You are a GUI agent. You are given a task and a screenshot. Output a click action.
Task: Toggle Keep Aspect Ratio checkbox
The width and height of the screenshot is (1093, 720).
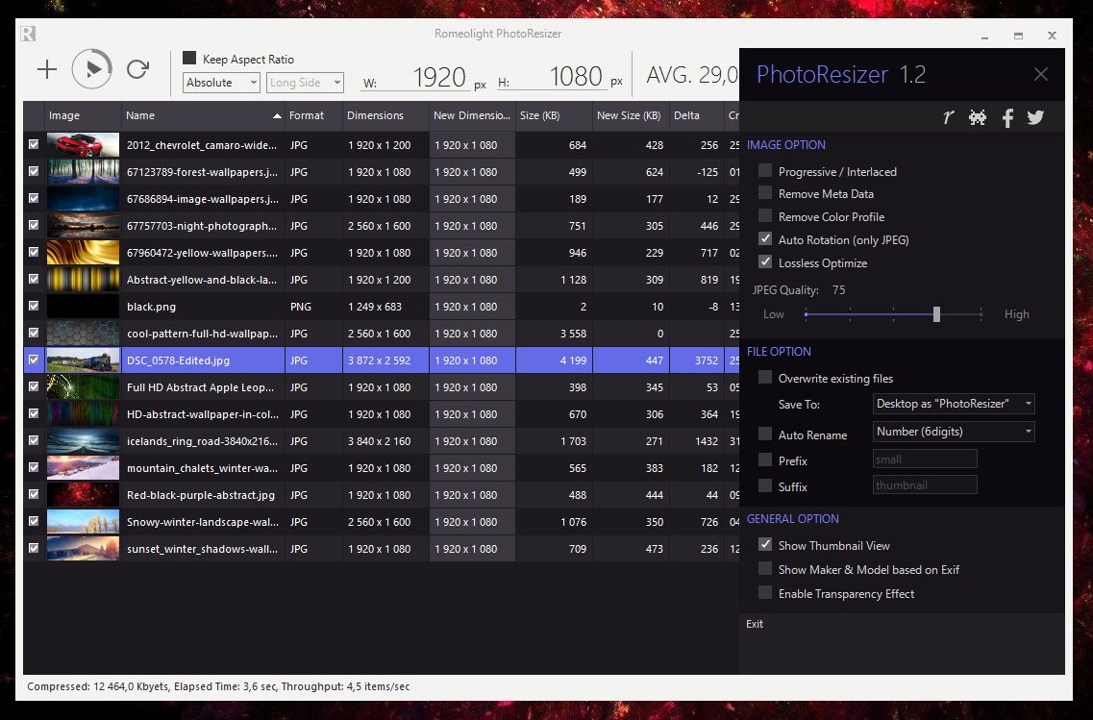189,58
